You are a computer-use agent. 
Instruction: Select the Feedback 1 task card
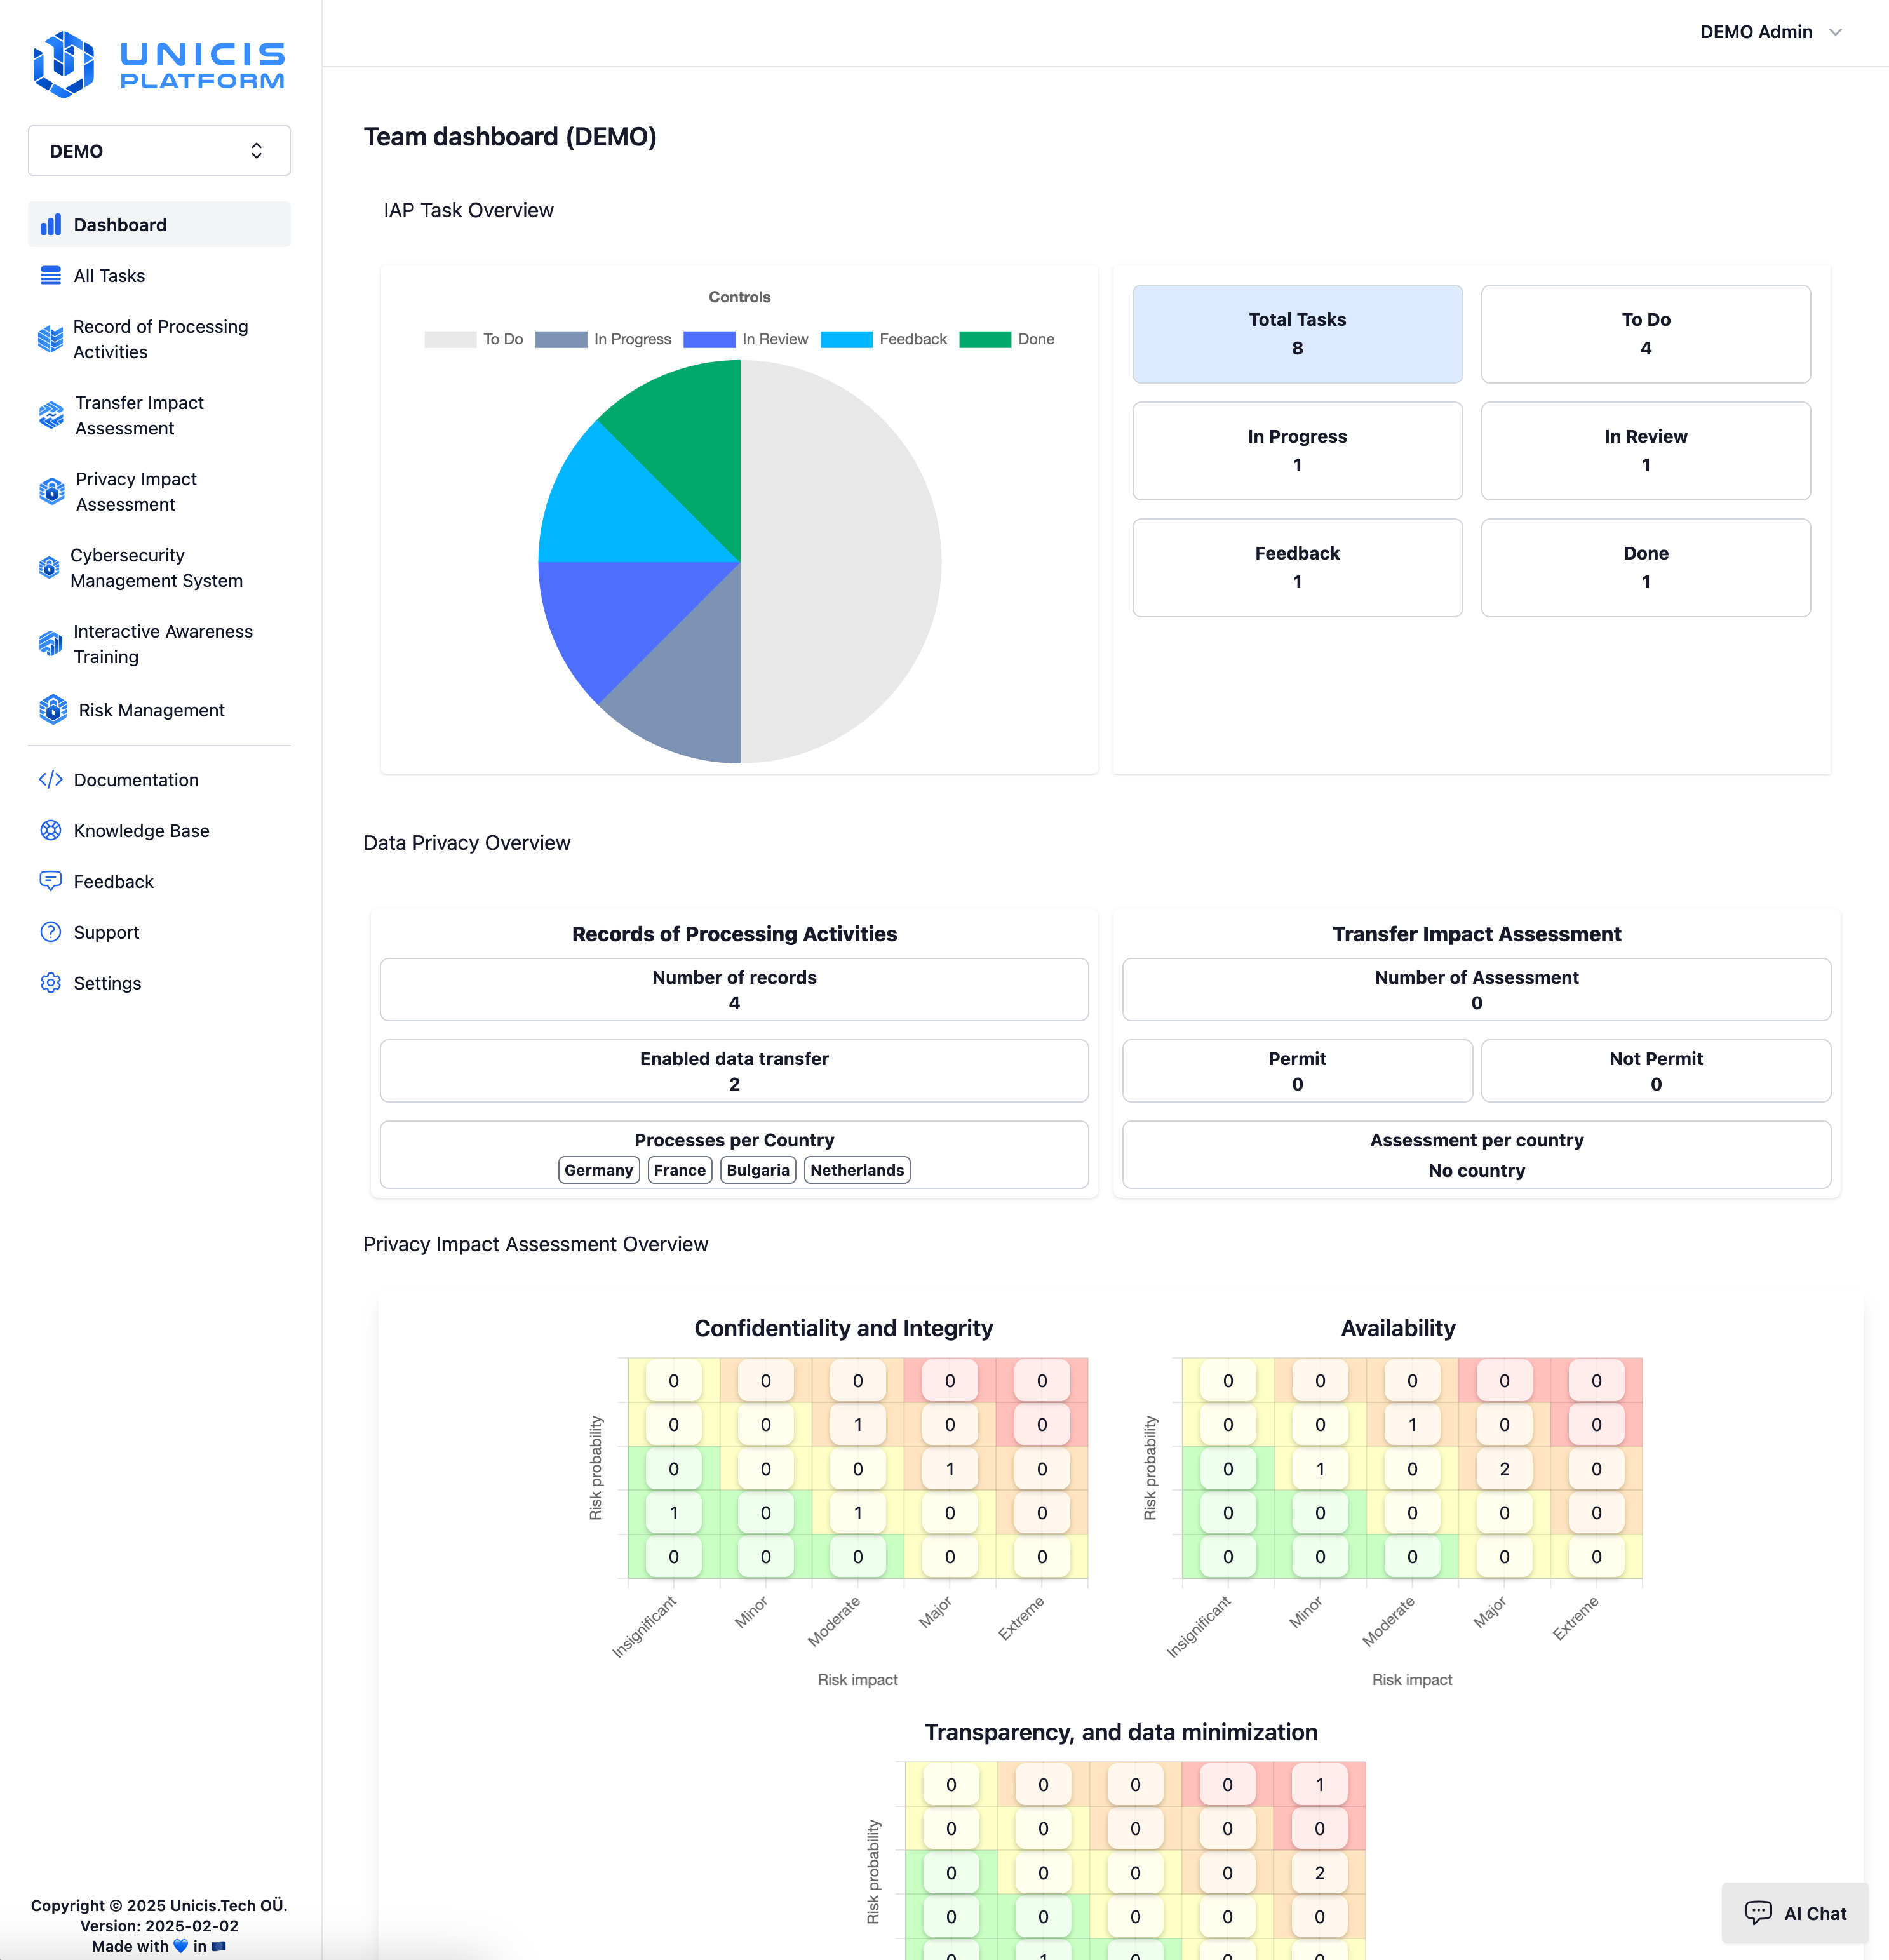(1297, 568)
